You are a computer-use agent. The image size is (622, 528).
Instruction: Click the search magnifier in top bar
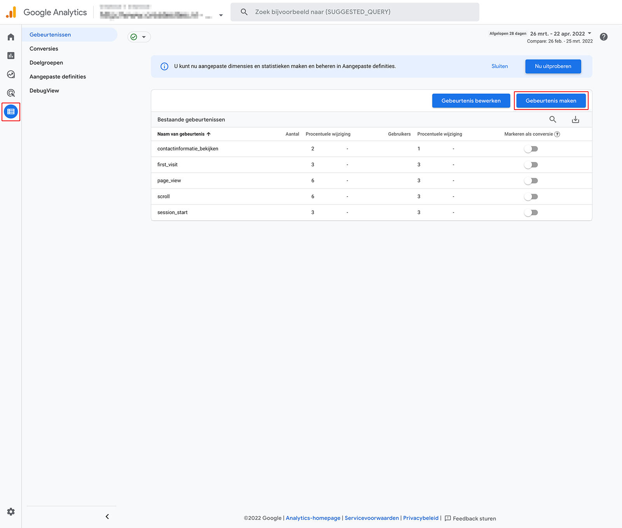click(244, 12)
